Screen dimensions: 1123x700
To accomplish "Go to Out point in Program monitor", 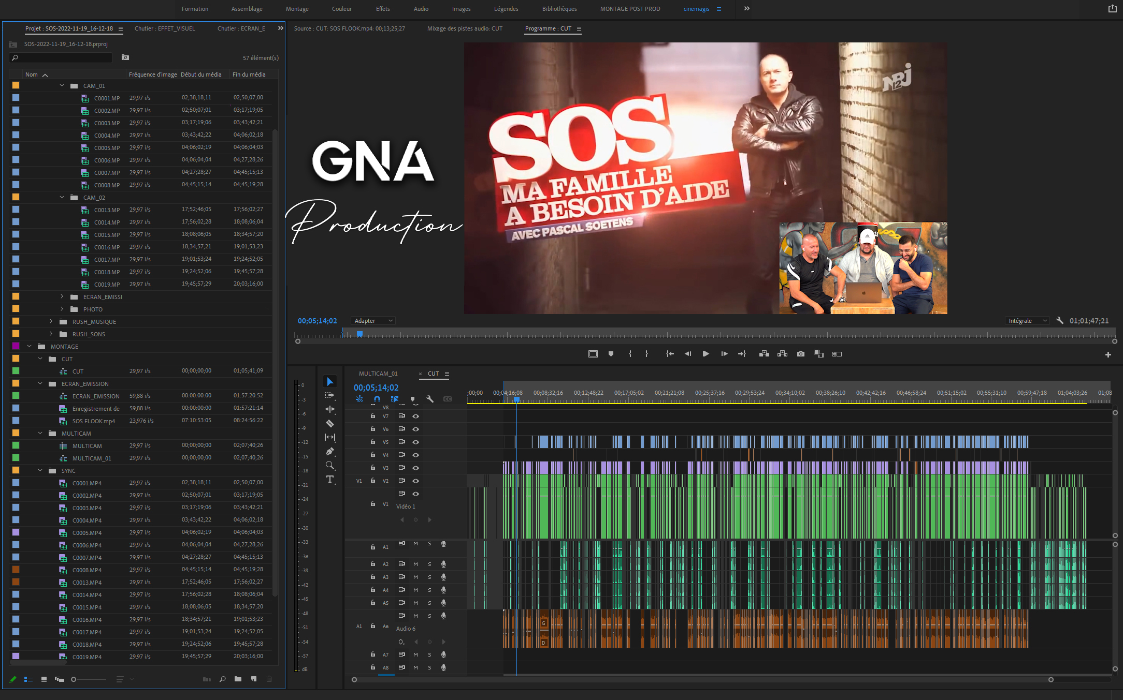I will 742,354.
